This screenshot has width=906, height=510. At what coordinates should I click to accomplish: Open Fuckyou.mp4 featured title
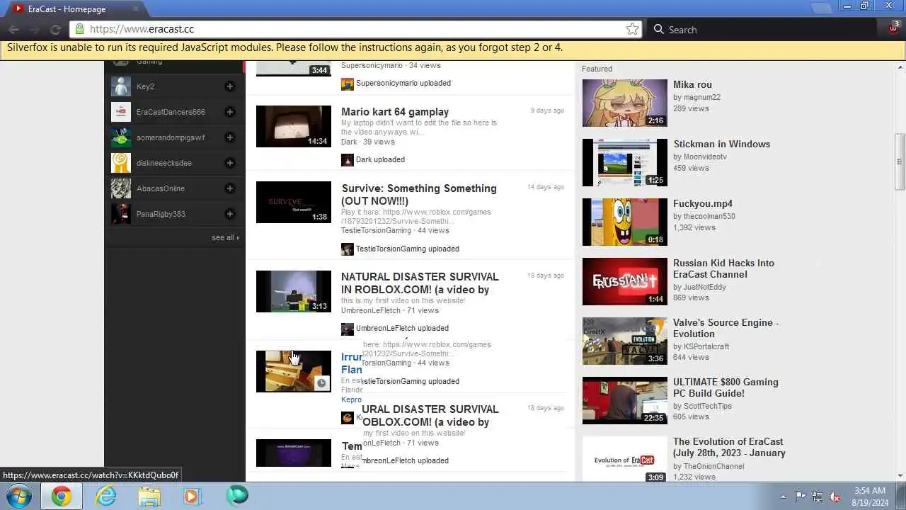(x=703, y=203)
